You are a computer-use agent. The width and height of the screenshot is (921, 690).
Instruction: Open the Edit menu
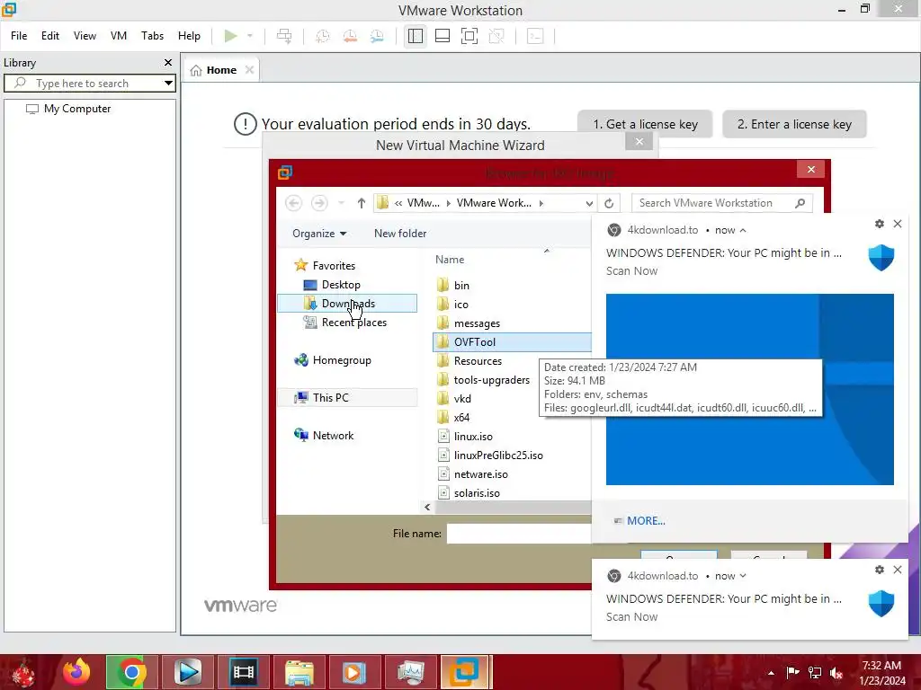click(x=50, y=36)
